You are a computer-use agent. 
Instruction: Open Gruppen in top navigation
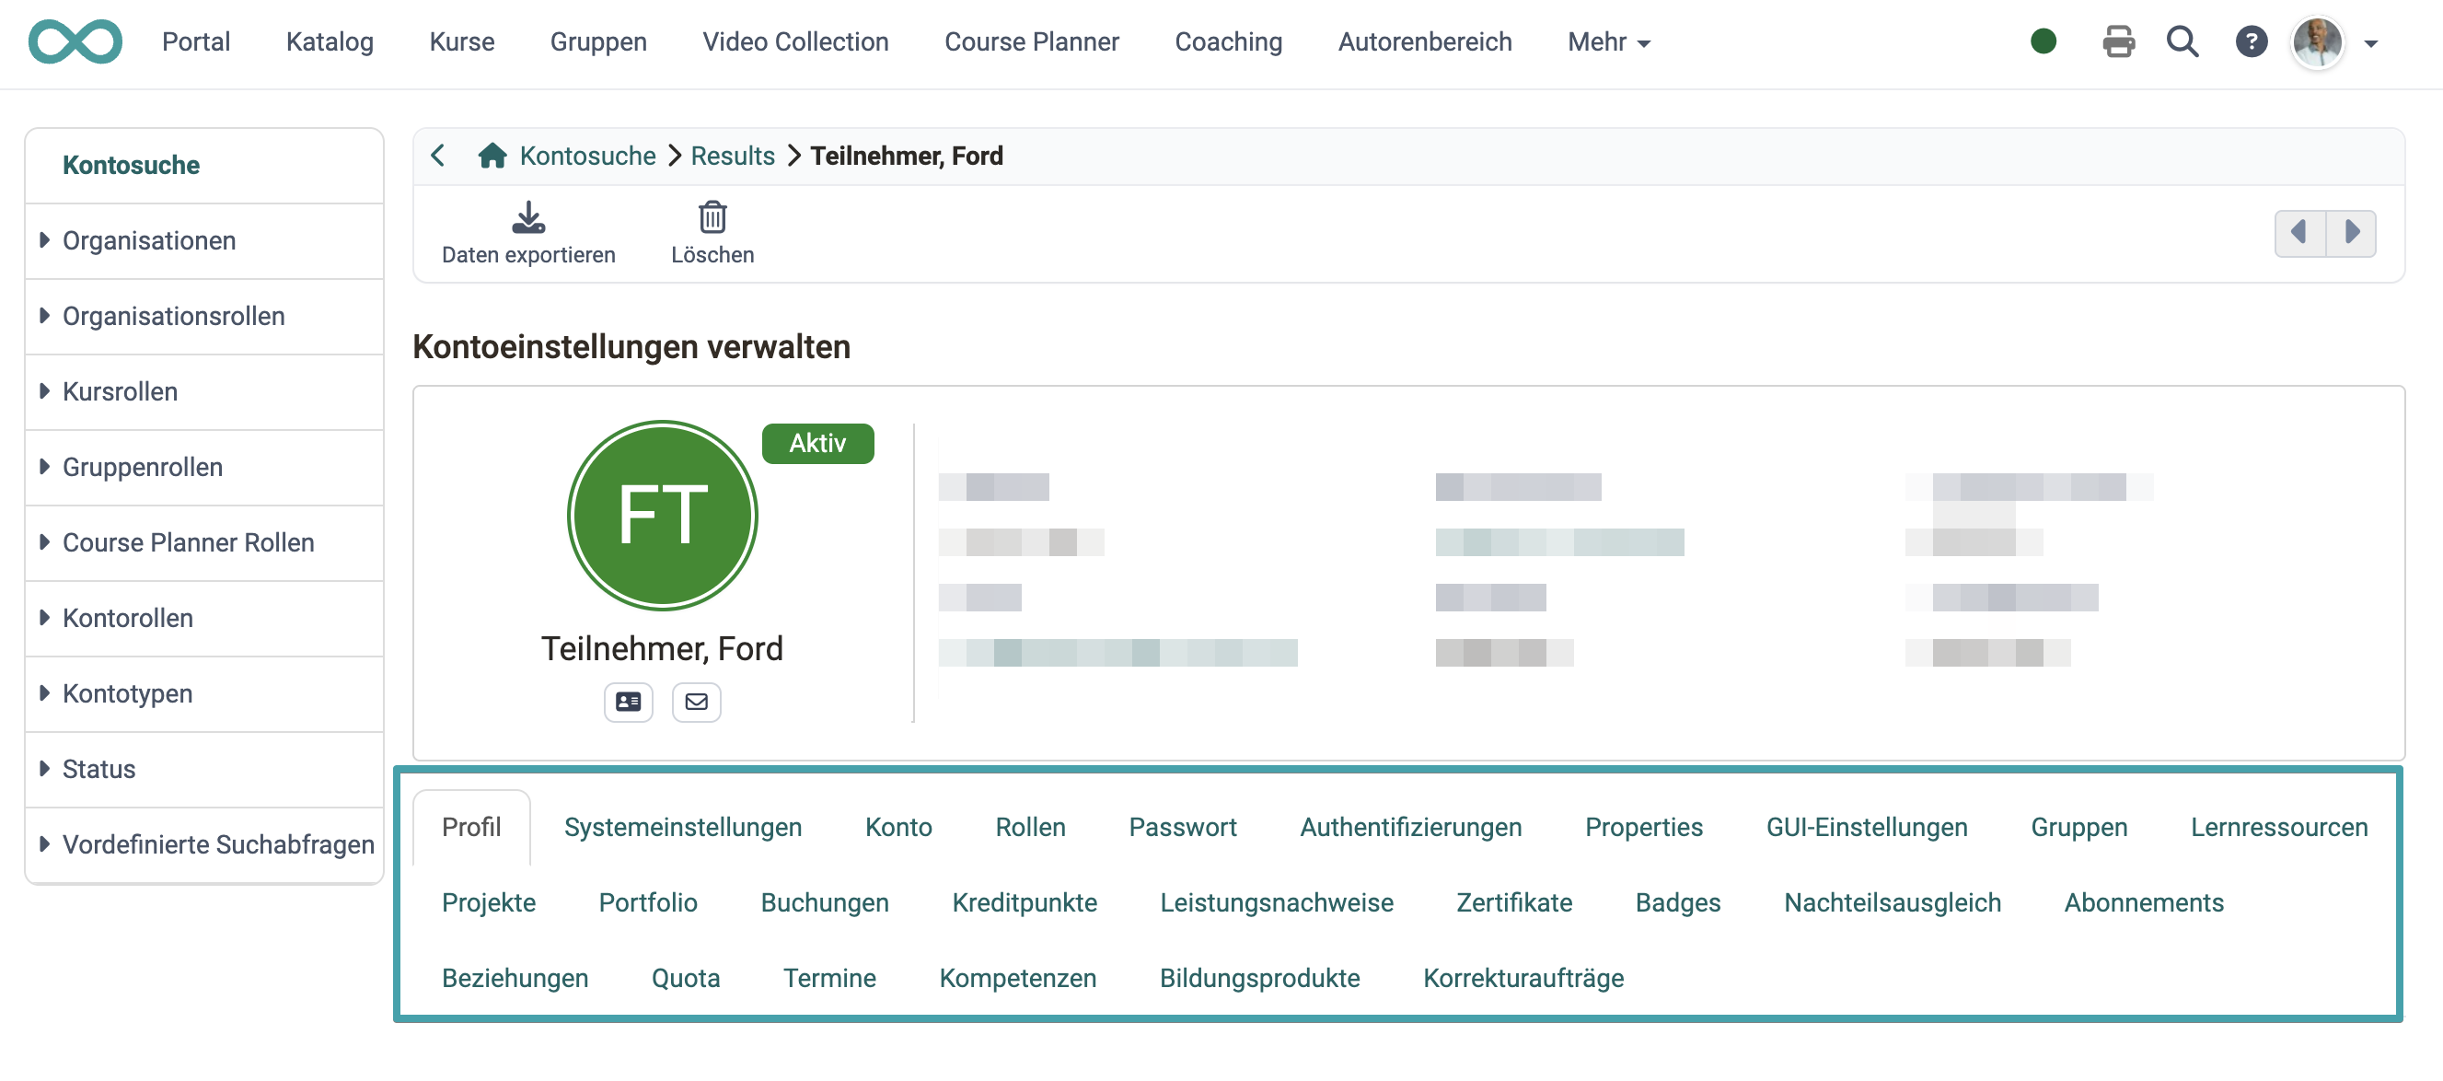coord(597,41)
